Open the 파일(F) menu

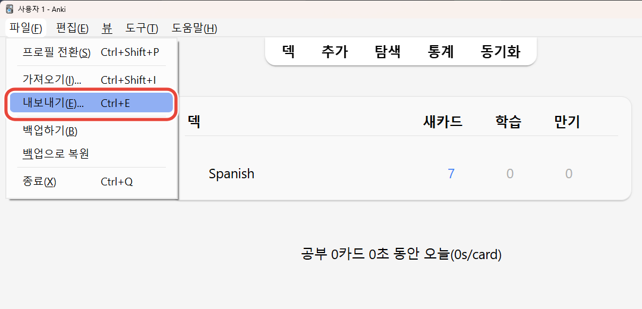click(x=26, y=29)
